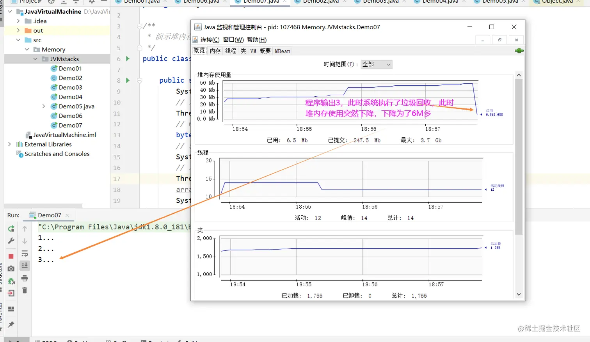Click run gutter arrow beside public class line
The height and width of the screenshot is (342, 590).
coord(128,58)
